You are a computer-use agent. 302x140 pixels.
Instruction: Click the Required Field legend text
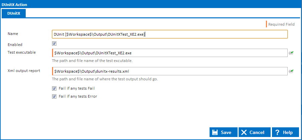[281, 24]
